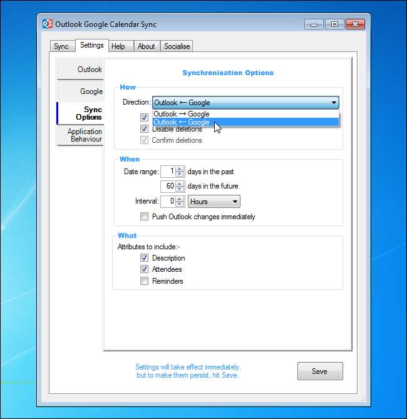Select the Settings tab

(x=92, y=45)
